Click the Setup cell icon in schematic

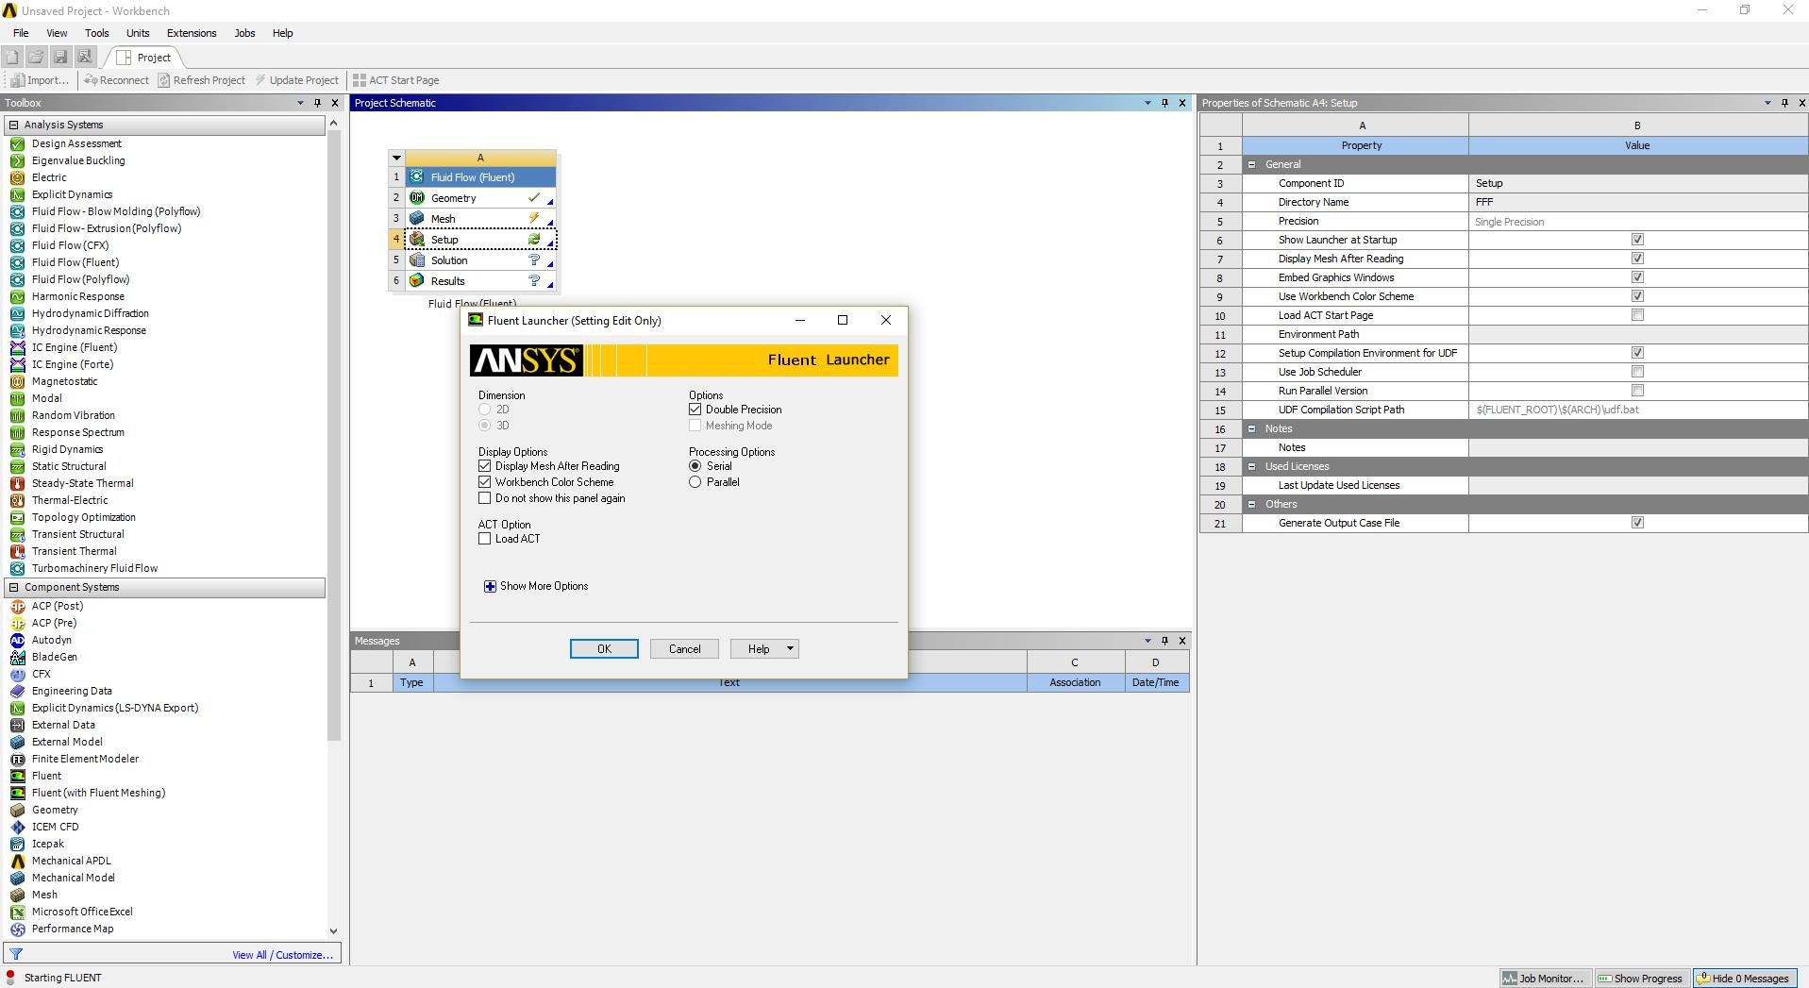tap(417, 240)
